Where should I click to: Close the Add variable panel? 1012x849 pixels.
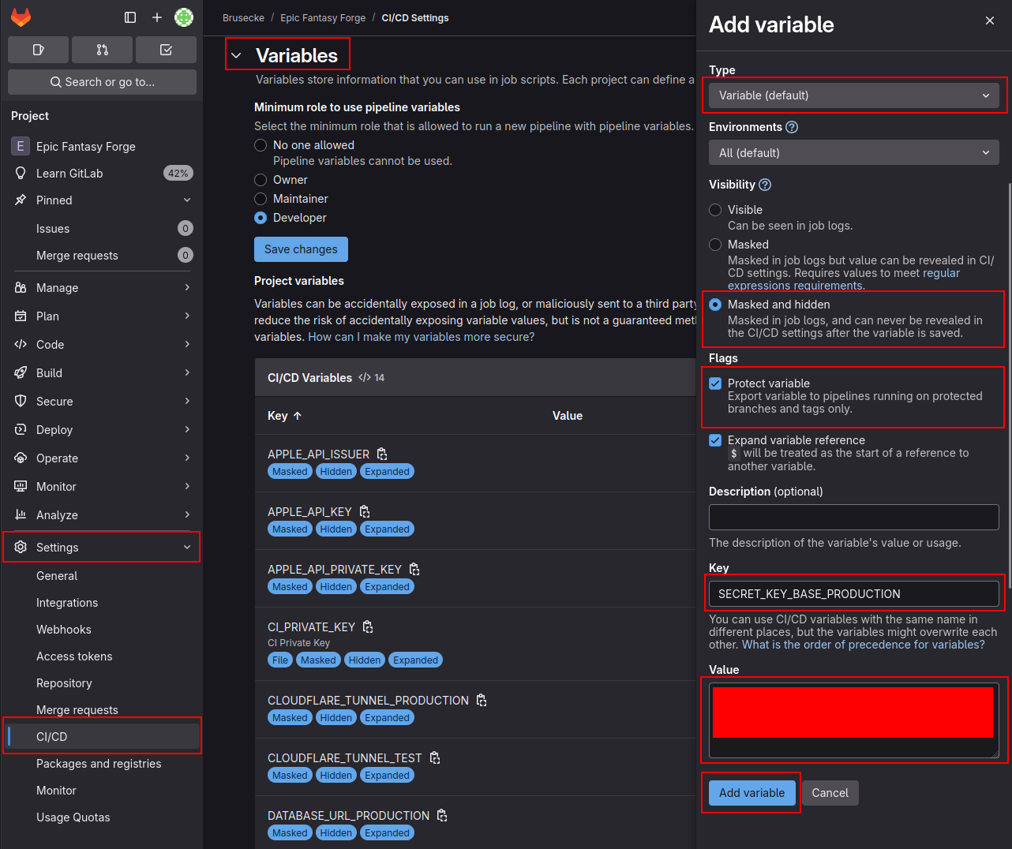990,21
